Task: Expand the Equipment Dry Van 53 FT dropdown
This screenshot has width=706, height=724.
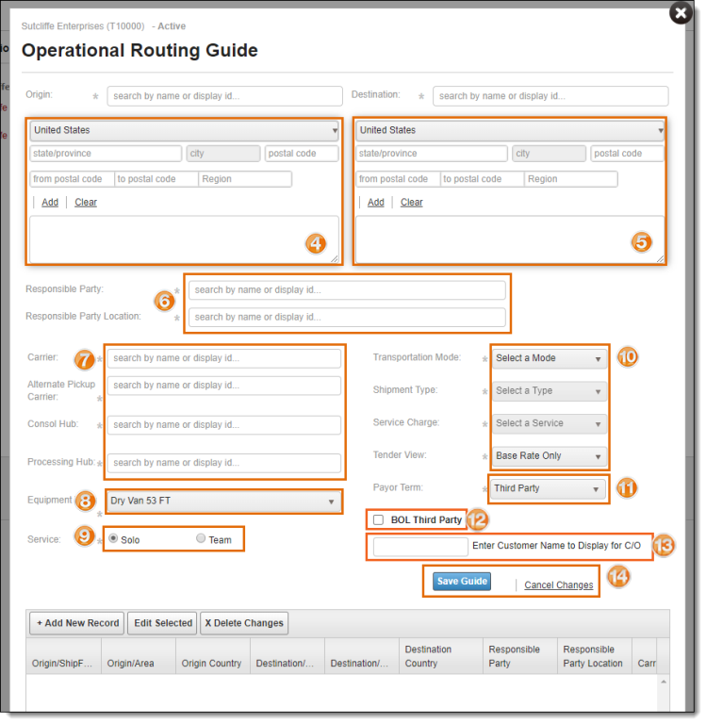Action: coord(222,502)
